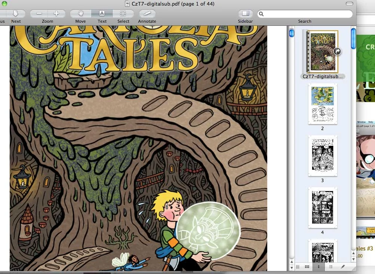The image size is (375, 274).
Task: Open page 3 comic thumbnail
Action: [x=323, y=156]
